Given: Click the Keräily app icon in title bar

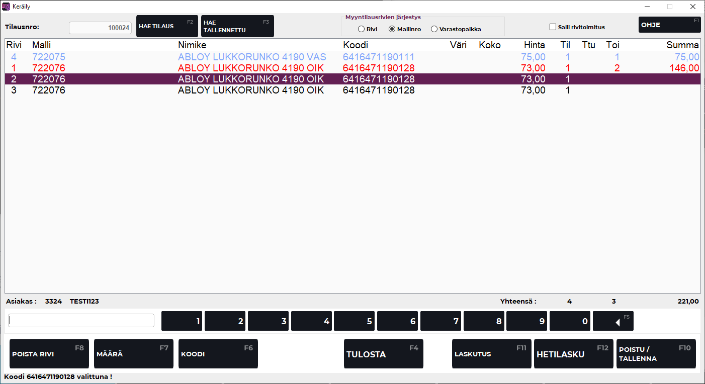Looking at the screenshot, I should pyautogui.click(x=6, y=7).
